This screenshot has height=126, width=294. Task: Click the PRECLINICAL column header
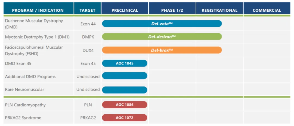coord(125,10)
